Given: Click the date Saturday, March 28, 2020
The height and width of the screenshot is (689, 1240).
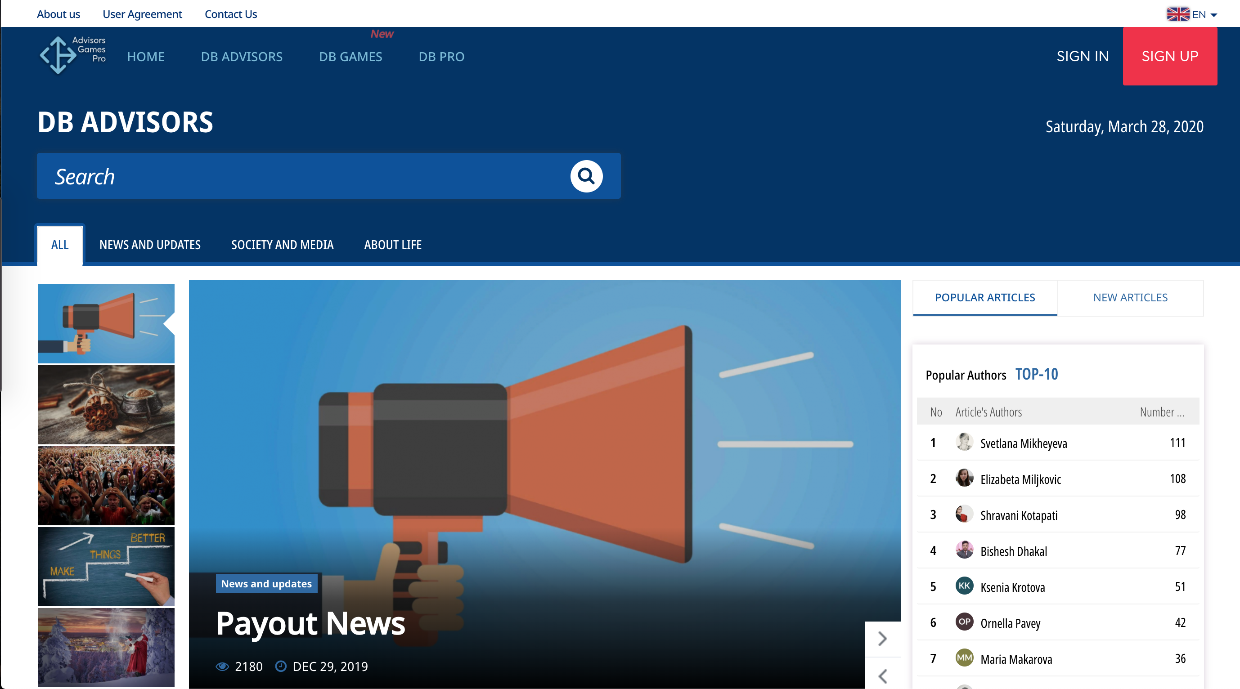Looking at the screenshot, I should click(x=1124, y=126).
